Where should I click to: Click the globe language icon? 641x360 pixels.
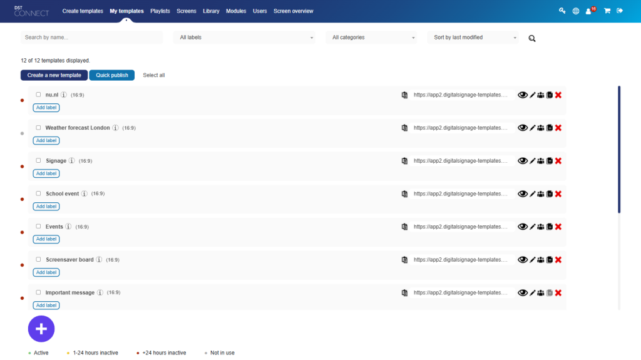click(576, 11)
